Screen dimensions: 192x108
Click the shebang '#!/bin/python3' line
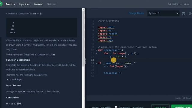(109, 21)
